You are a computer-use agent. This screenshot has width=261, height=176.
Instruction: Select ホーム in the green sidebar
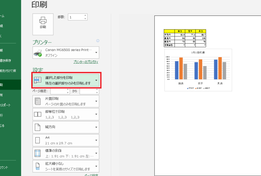click(x=10, y=16)
